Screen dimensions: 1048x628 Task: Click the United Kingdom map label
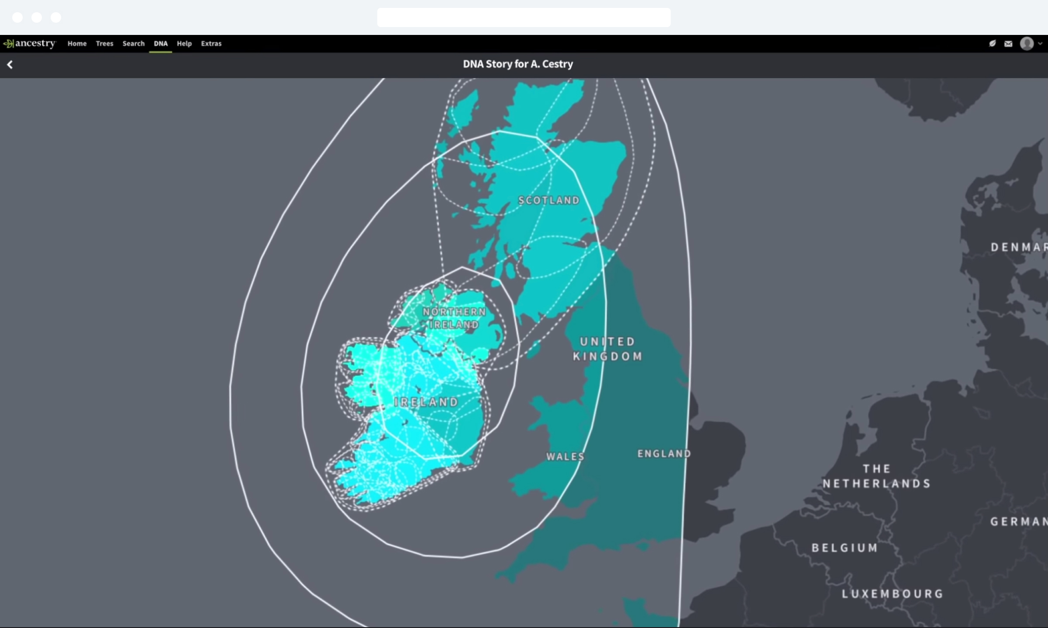point(607,349)
